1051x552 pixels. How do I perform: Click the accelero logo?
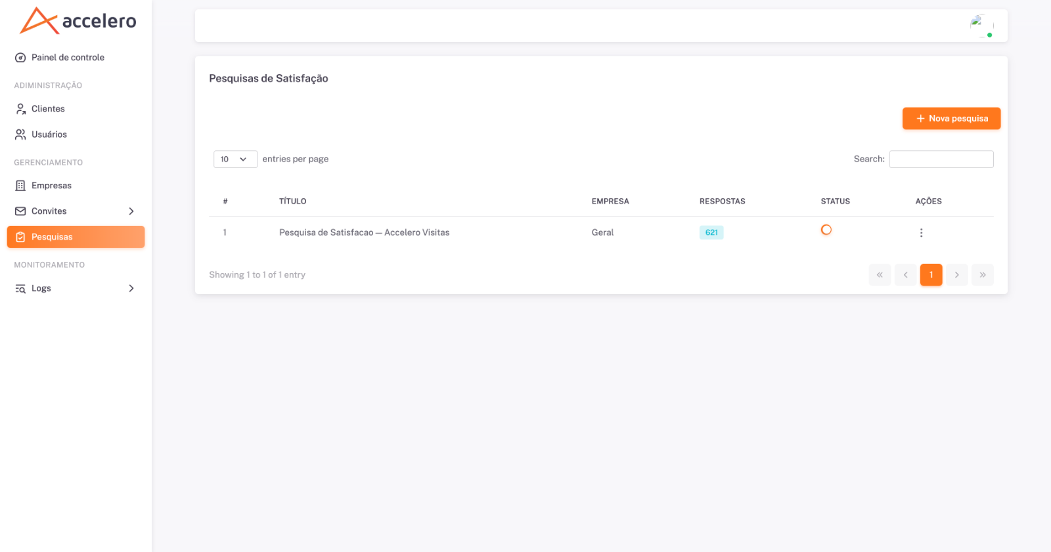click(78, 21)
